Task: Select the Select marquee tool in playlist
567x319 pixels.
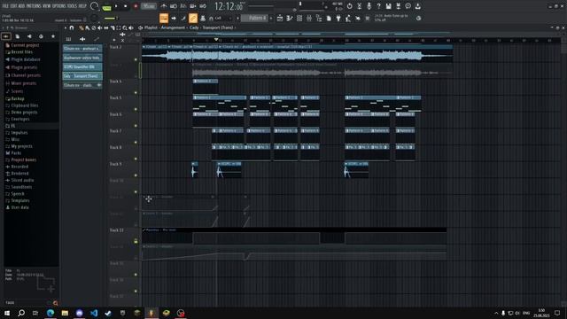Action: 119,27
